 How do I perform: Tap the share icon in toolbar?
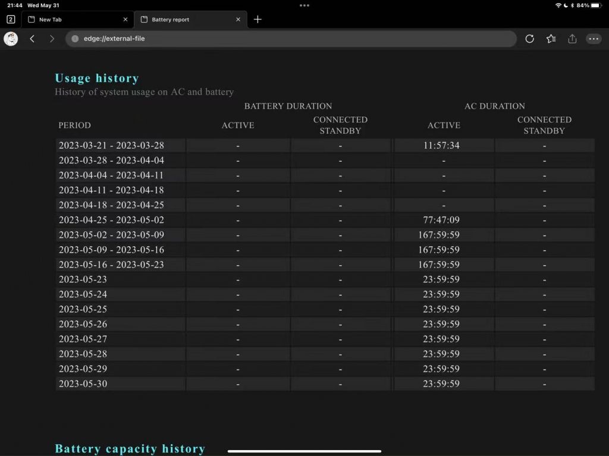[572, 39]
